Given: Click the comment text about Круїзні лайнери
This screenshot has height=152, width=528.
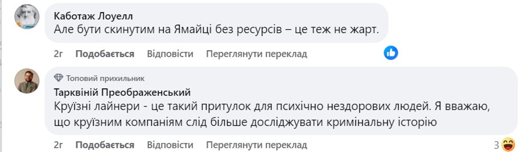Looking at the screenshot, I should pos(271,106).
